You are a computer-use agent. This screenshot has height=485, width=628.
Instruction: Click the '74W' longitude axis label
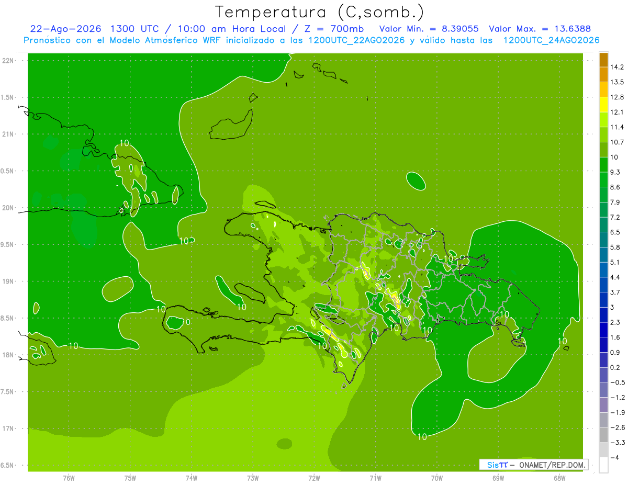[192, 478]
